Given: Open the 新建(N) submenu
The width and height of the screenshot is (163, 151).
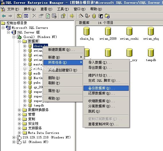Looking at the screenshot, I should coord(63,57).
